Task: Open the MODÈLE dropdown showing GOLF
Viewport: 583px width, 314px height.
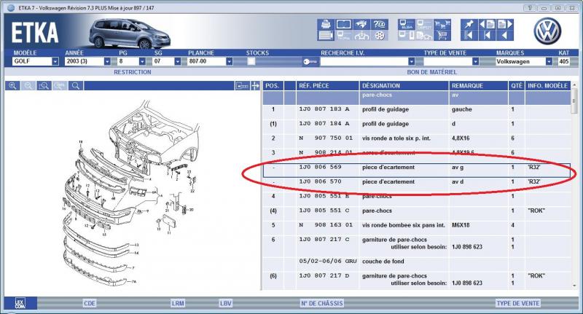Action: click(55, 61)
